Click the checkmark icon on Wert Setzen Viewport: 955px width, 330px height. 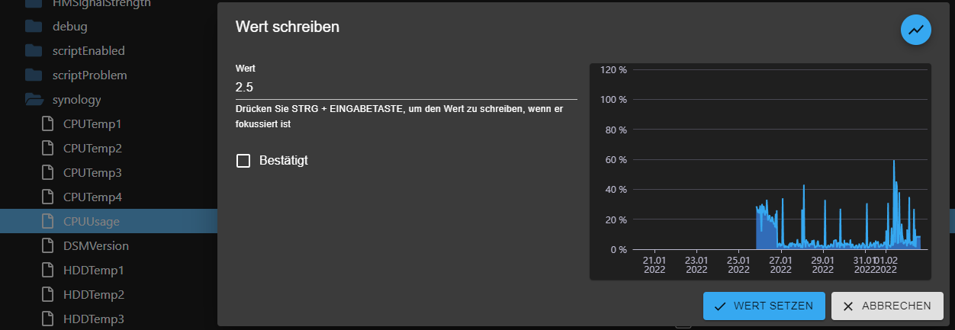720,306
